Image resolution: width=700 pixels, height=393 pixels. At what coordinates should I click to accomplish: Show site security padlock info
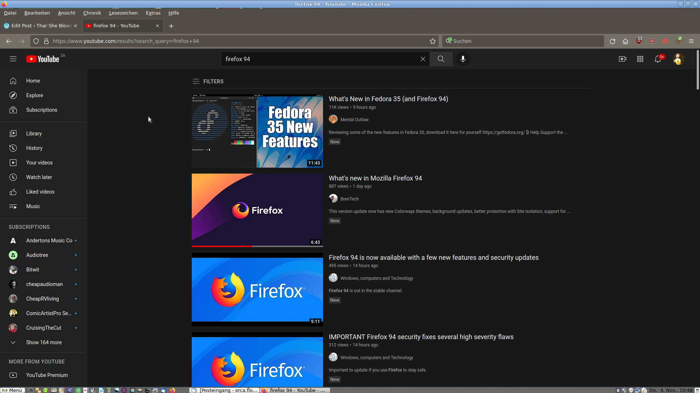[46, 41]
